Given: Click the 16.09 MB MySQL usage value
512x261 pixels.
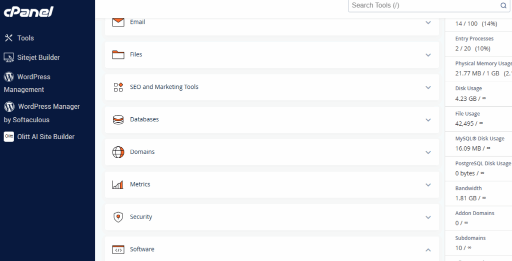Looking at the screenshot, I should [473, 148].
